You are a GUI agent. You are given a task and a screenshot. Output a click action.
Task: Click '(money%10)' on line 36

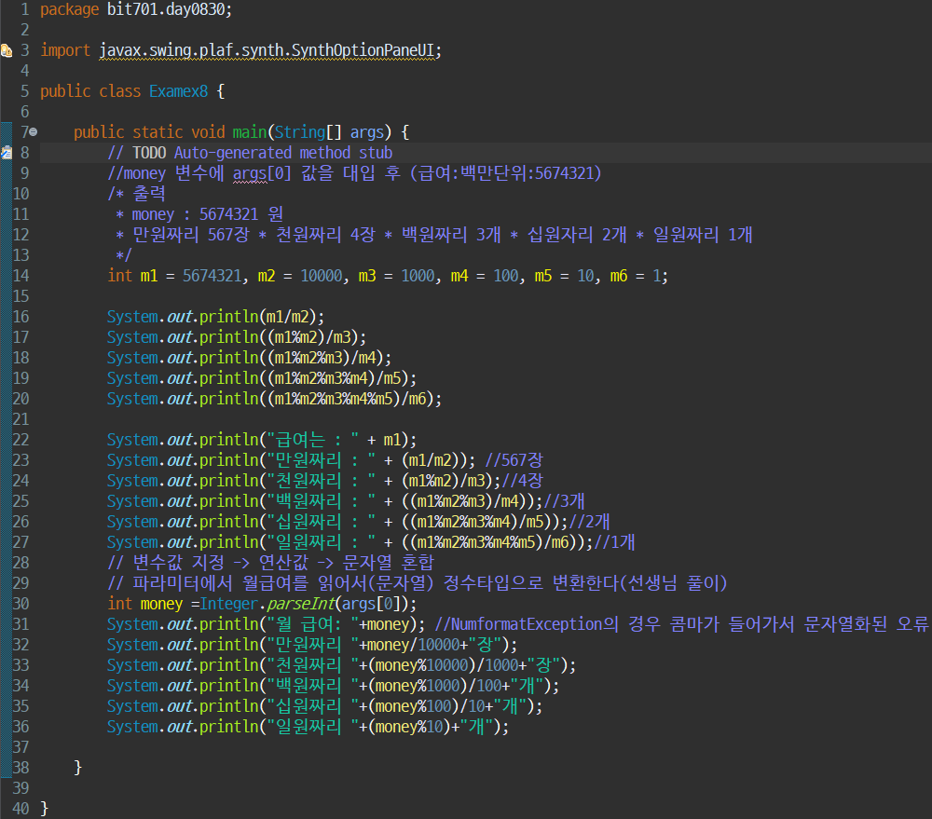(409, 727)
